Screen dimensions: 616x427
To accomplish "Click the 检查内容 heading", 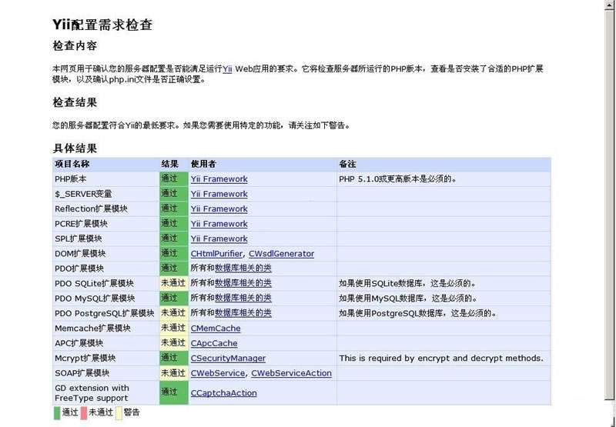I will pyautogui.click(x=75, y=46).
